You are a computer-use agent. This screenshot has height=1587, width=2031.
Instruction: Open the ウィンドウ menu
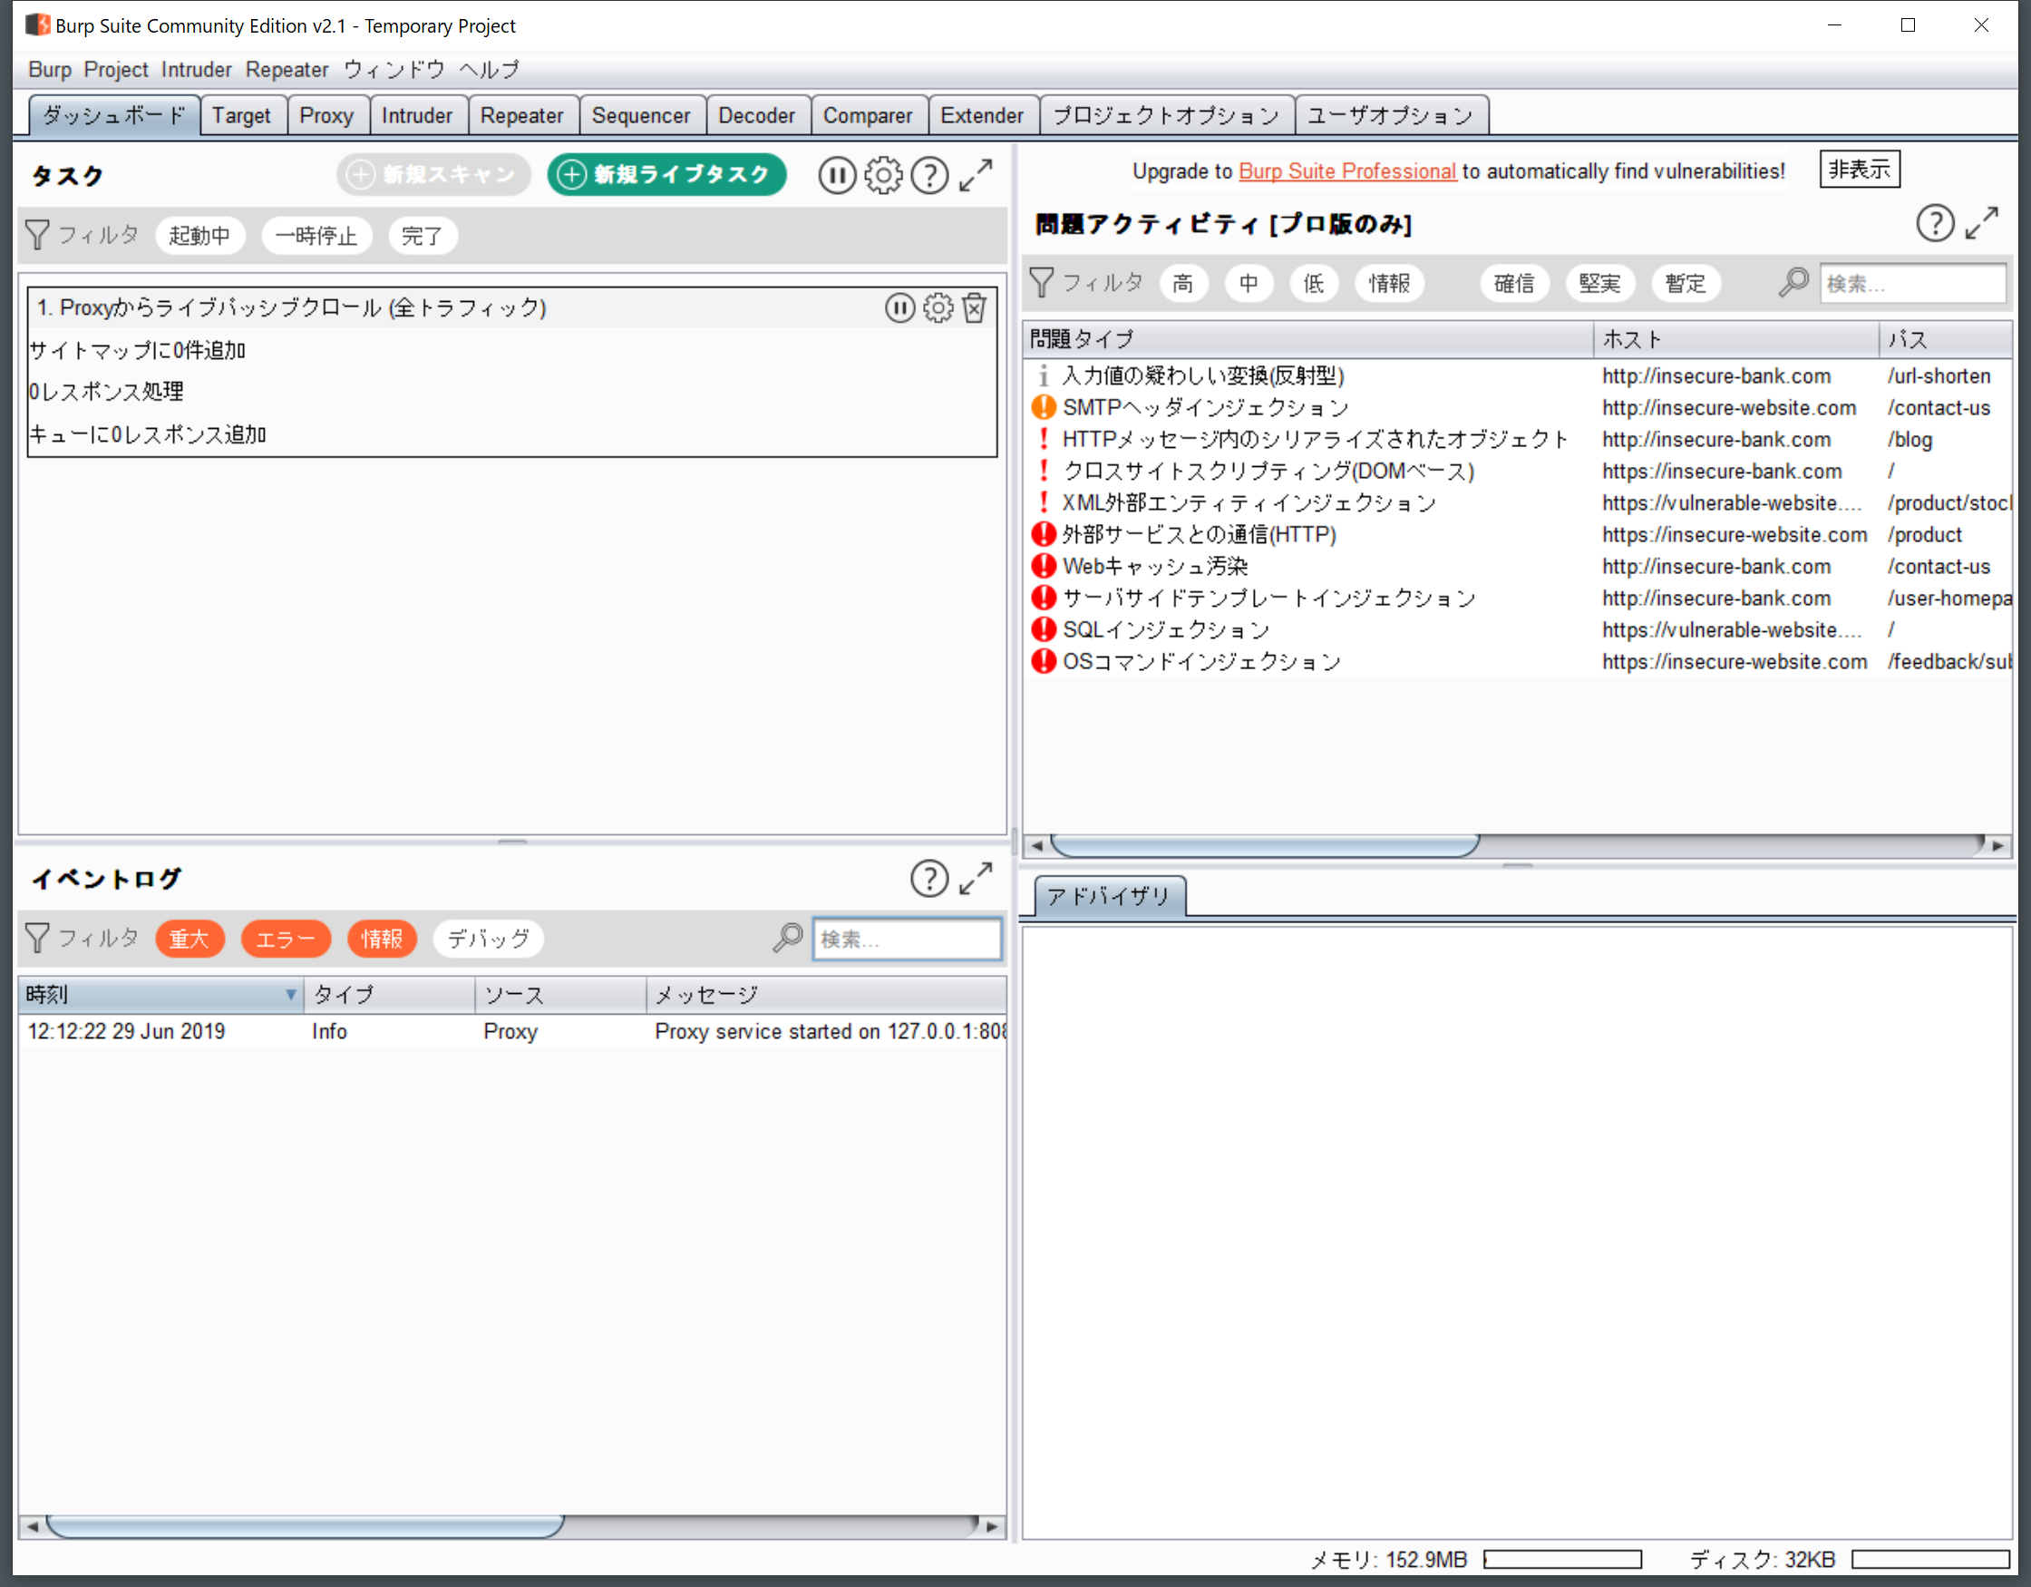coord(394,70)
